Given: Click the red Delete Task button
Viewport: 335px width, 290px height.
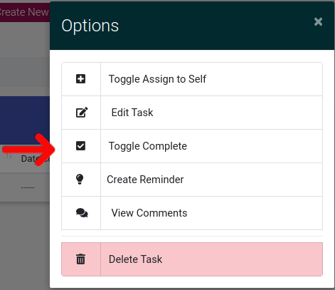Looking at the screenshot, I should coord(192,259).
